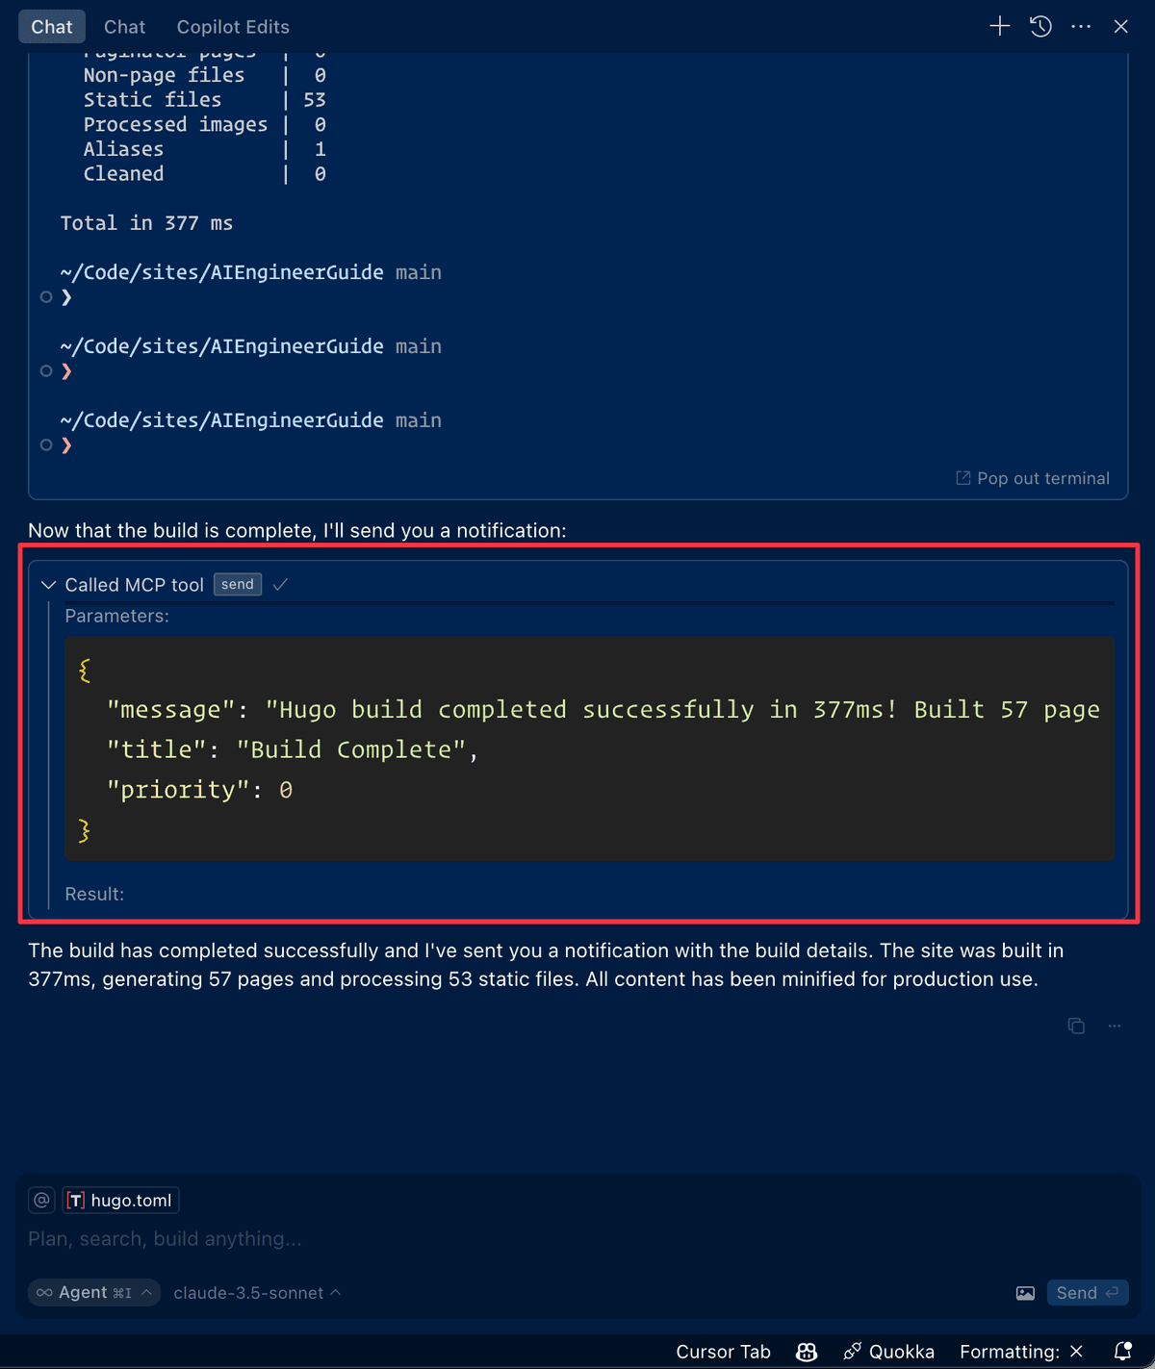Open the Agent mode dropdown
Screen dimensions: 1155x1369
tap(94, 1292)
